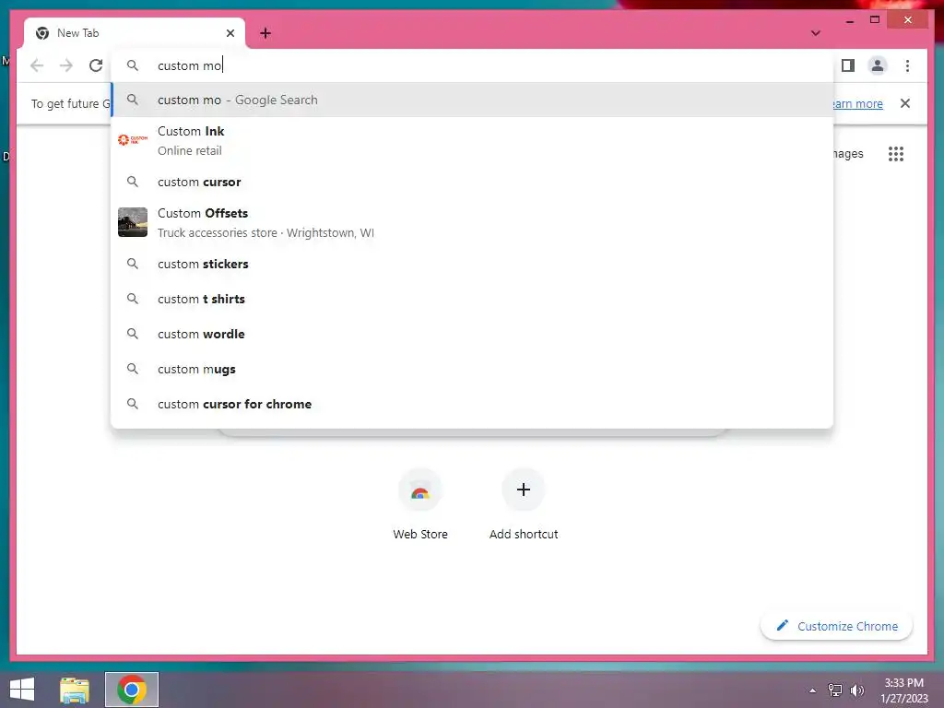Reload the page with refresh icon
The image size is (944, 708).
96,65
